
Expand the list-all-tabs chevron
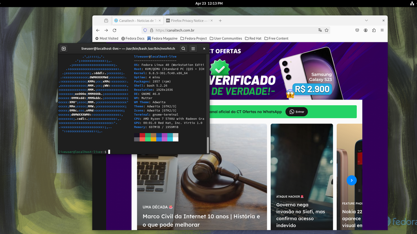(x=367, y=20)
